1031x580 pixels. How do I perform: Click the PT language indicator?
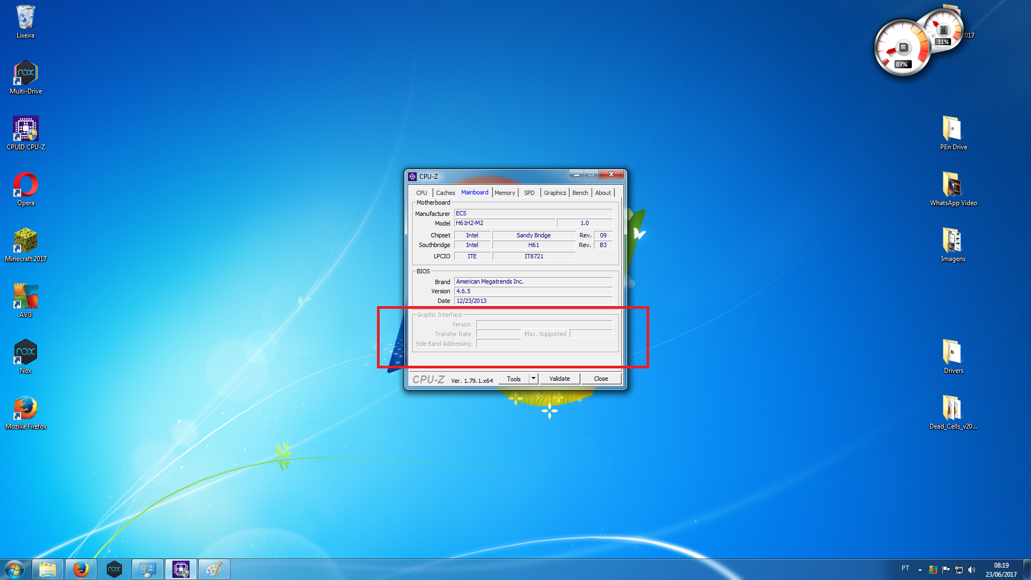pyautogui.click(x=905, y=568)
